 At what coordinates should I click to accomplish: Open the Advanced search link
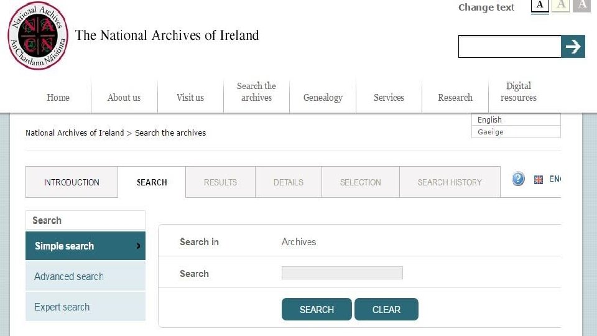click(68, 276)
